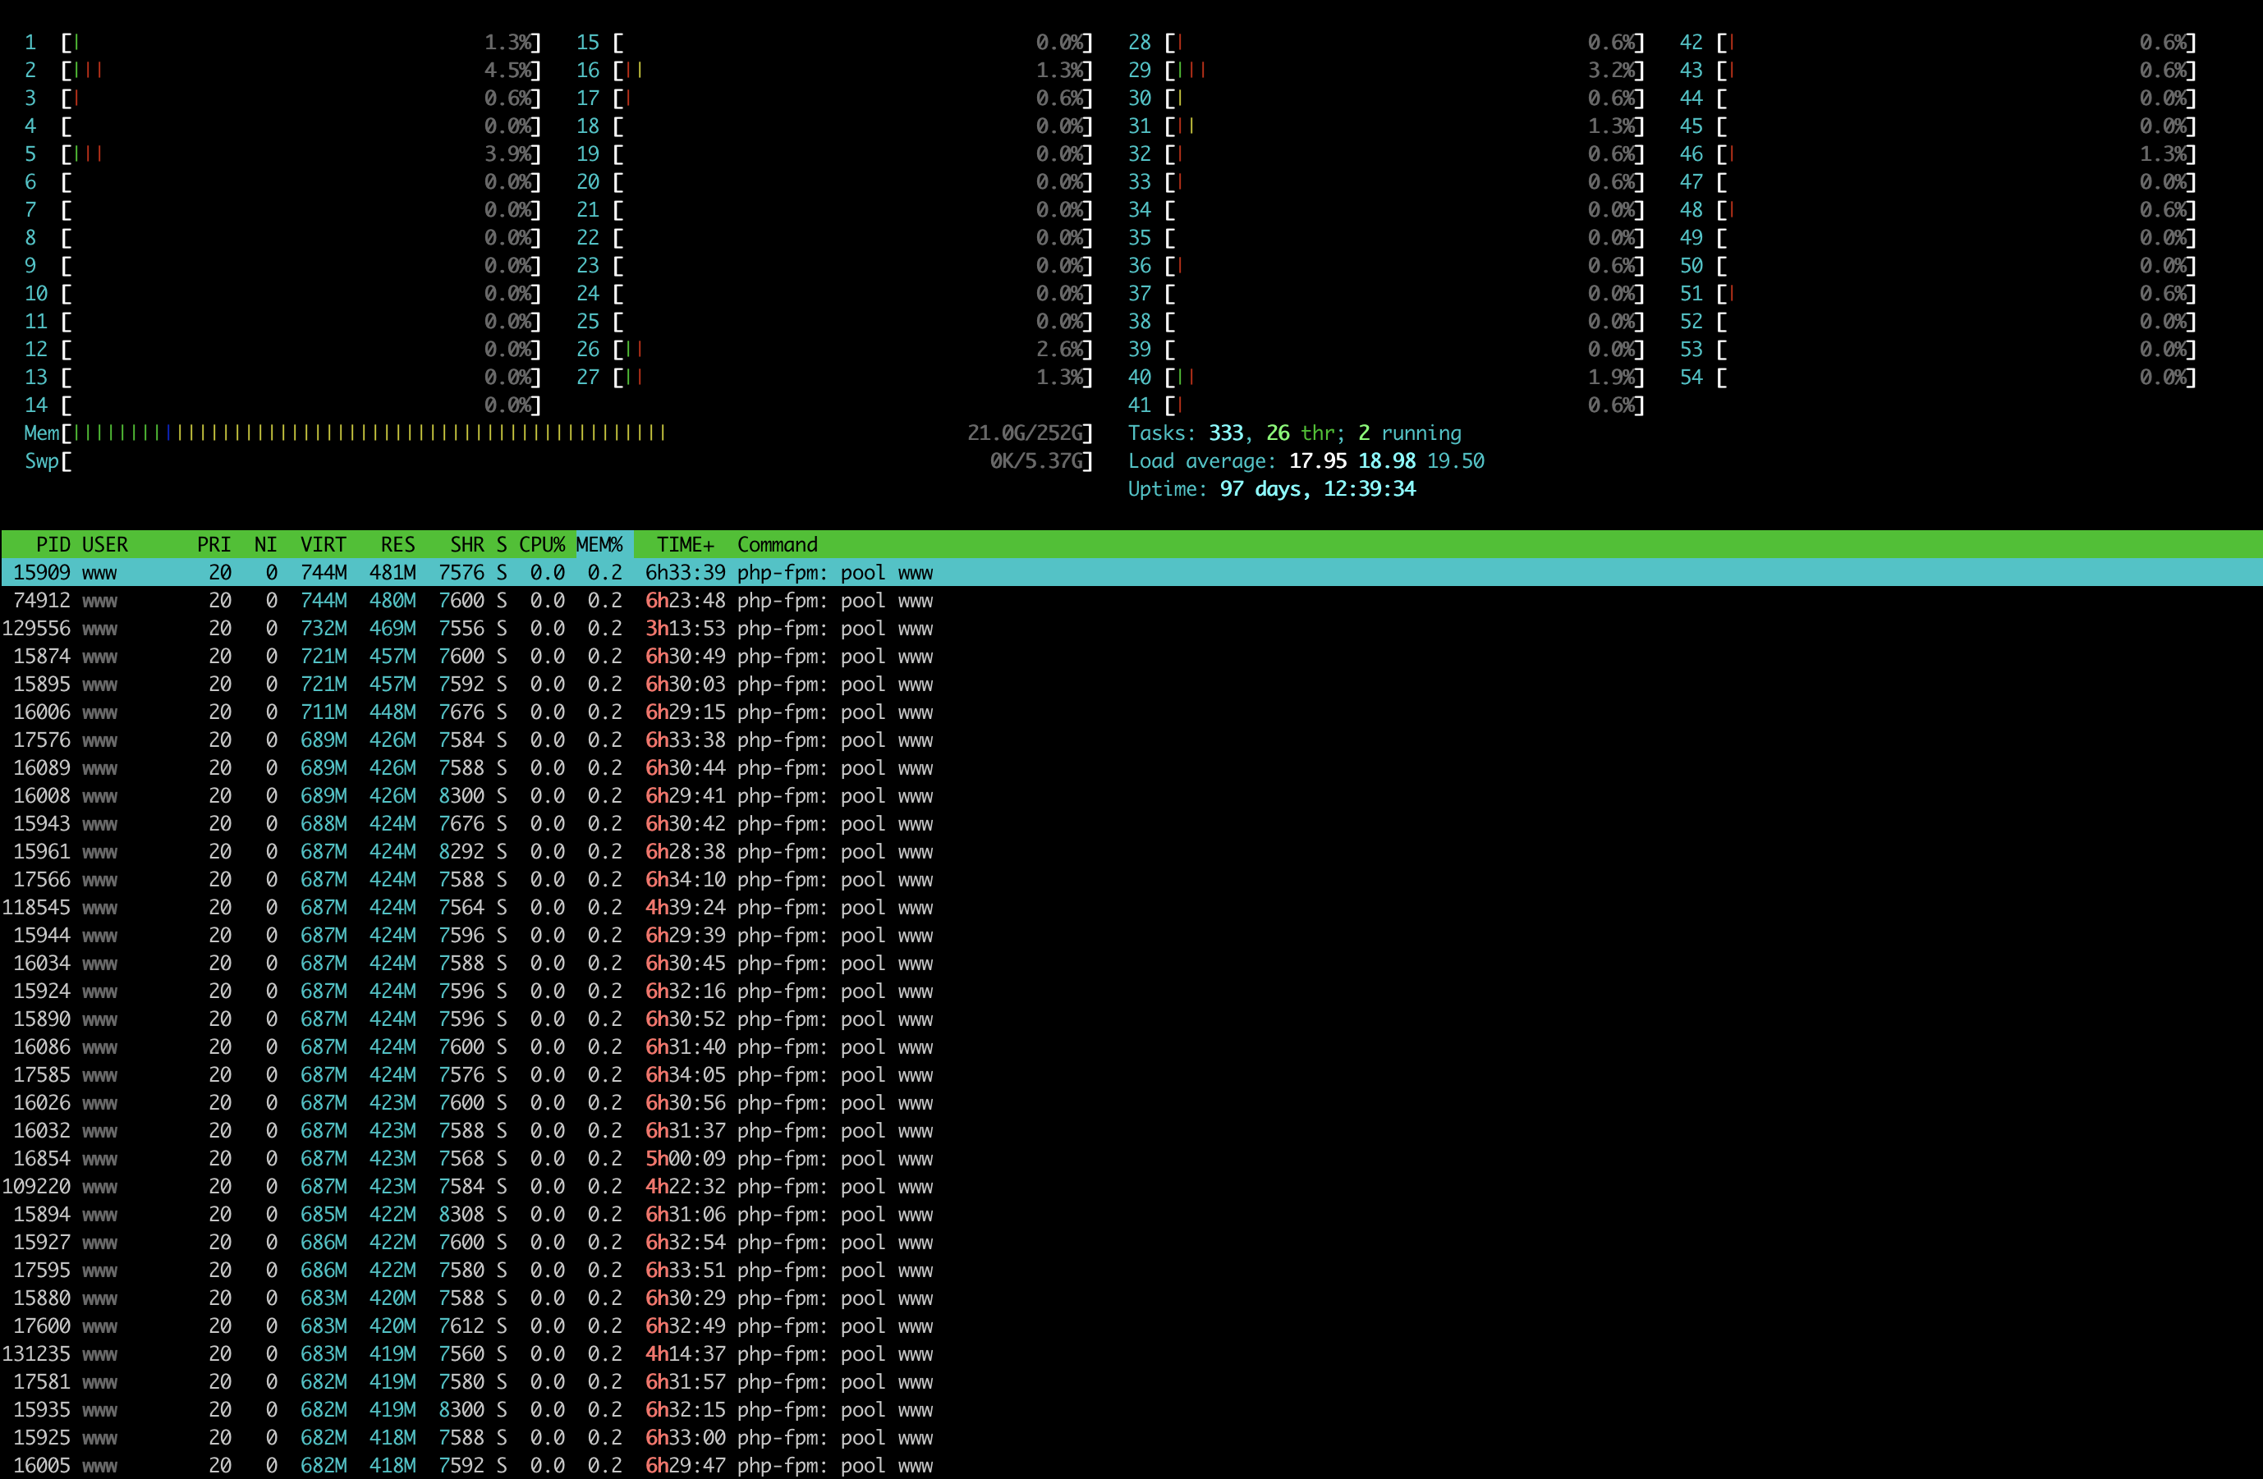Sort processes by the RES column header
The height and width of the screenshot is (1479, 2263).
[397, 543]
